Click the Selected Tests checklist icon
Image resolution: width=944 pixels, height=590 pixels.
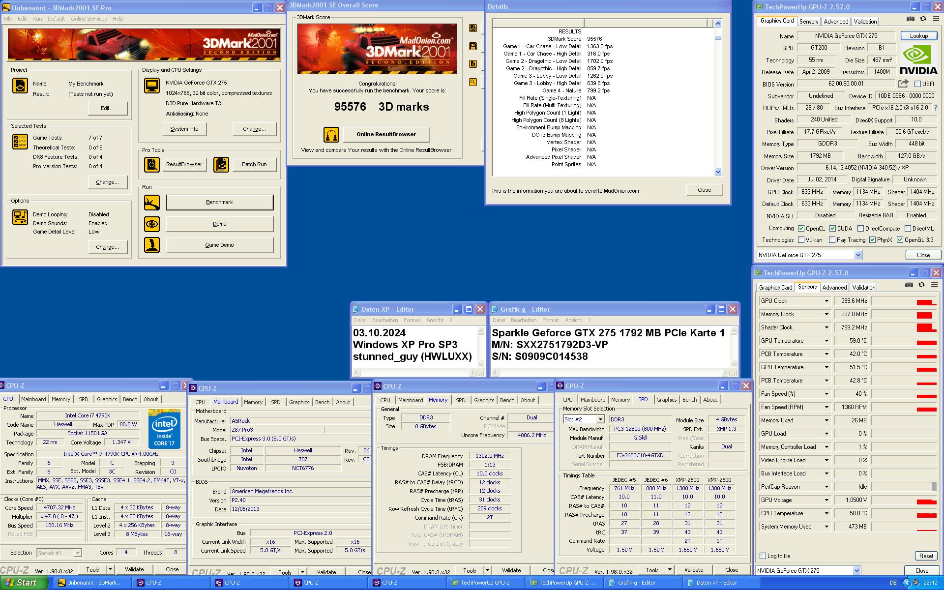[x=20, y=142]
